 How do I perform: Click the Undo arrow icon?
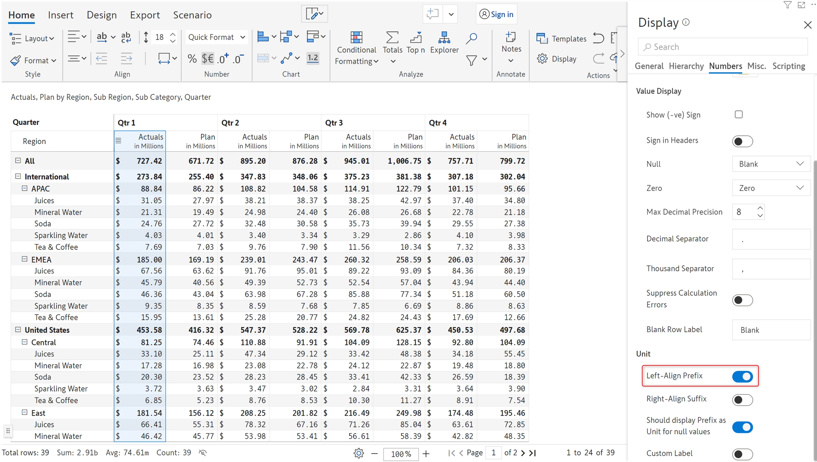tap(599, 38)
